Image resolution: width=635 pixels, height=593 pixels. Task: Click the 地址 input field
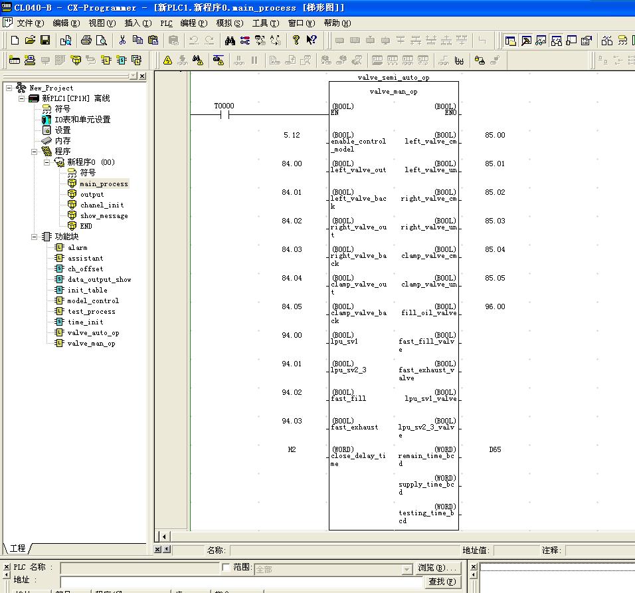point(239,582)
